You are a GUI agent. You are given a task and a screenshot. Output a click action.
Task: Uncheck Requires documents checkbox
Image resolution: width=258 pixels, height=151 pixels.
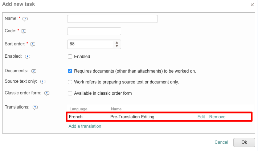click(x=70, y=71)
